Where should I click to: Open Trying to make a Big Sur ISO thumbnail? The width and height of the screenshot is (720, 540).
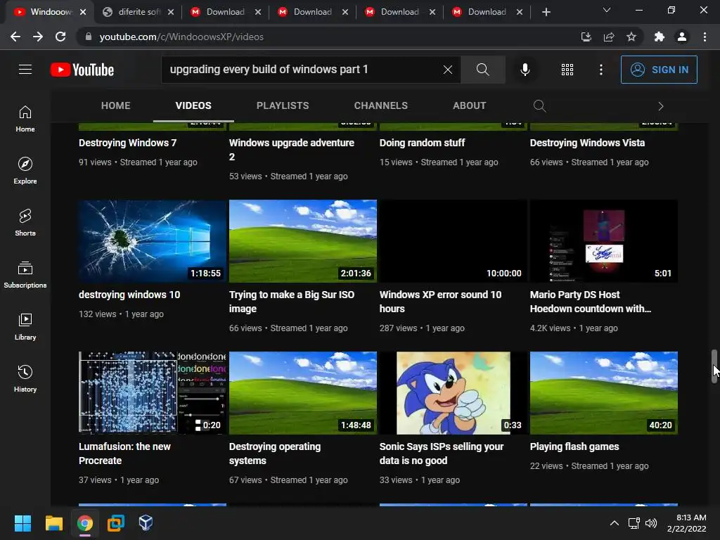303,241
